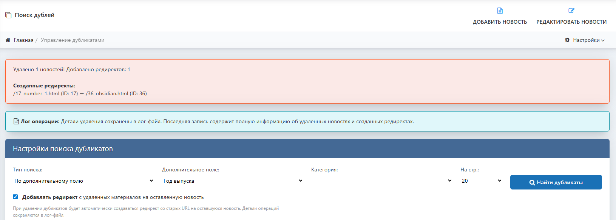The height and width of the screenshot is (220, 616).
Task: Click the document icon above ДОБАВИТЬ НОВОСТЬ
Action: (500, 11)
